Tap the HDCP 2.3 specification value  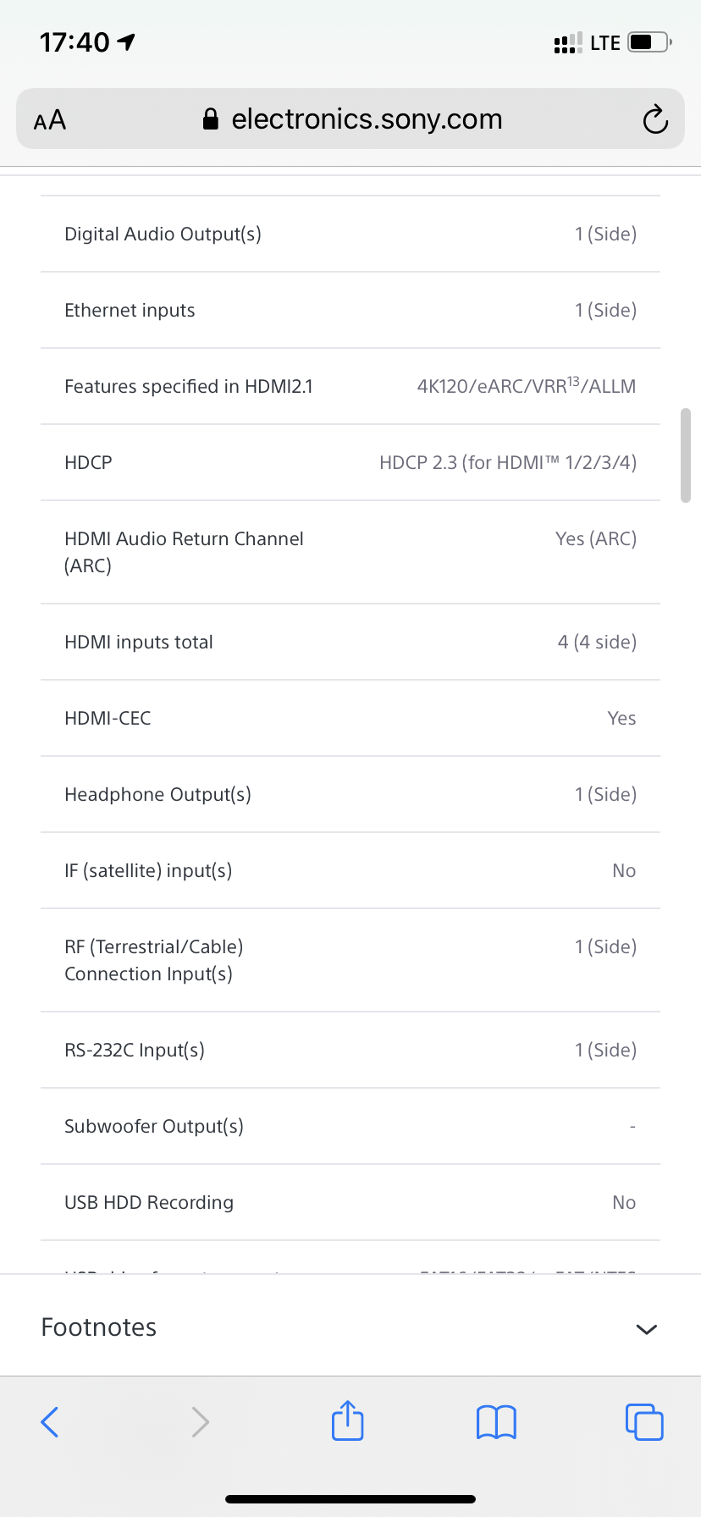508,462
